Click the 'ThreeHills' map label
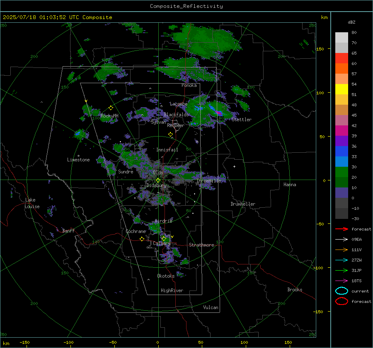 coord(208,181)
